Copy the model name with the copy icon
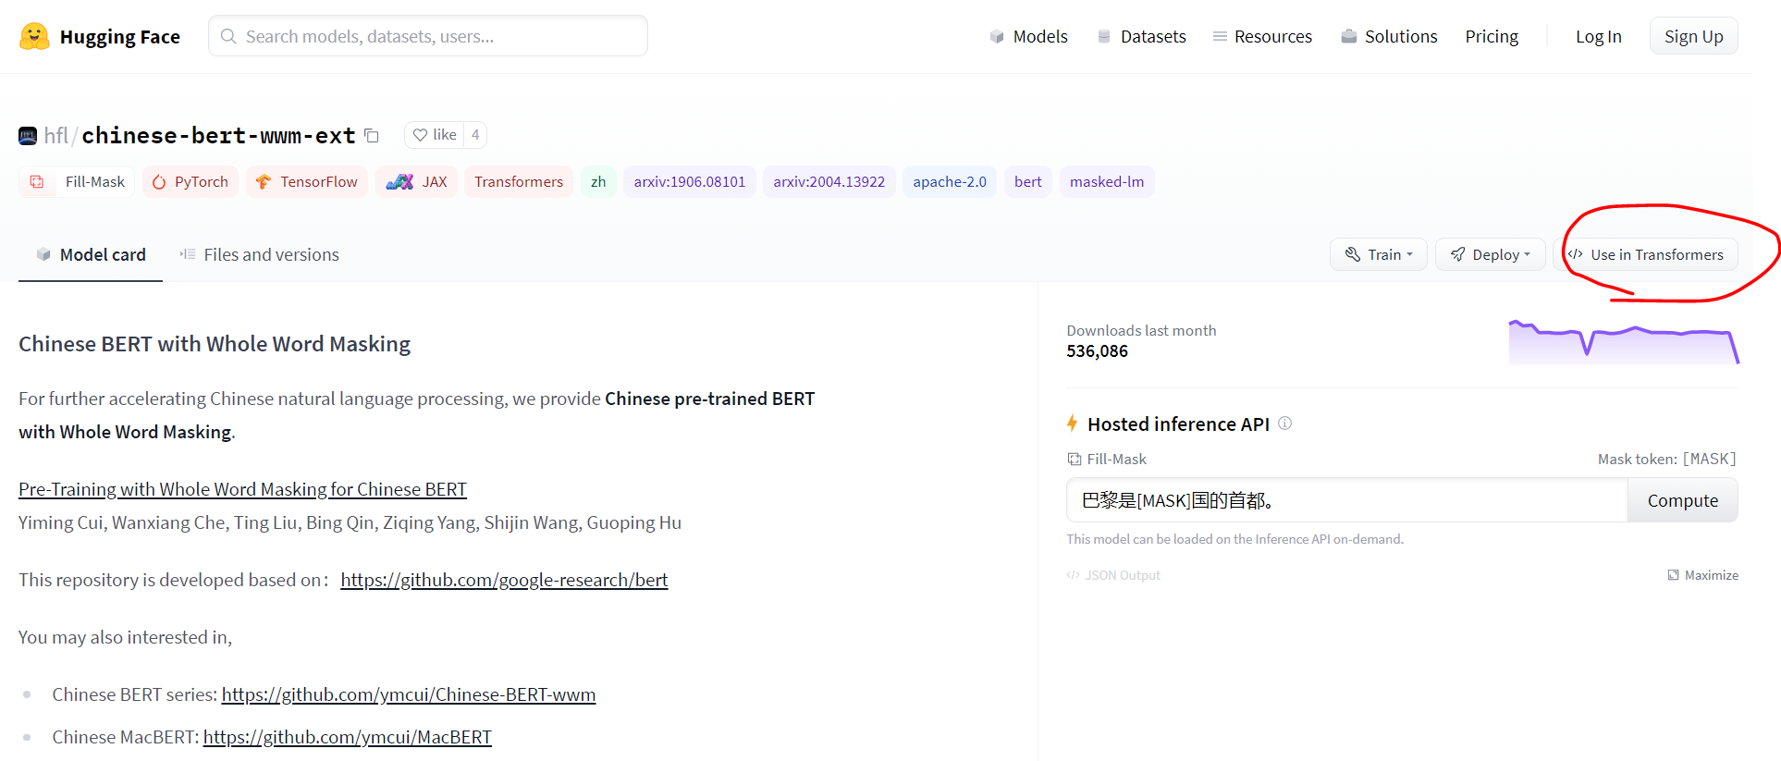Screen dimensions: 1781x761 pos(372,136)
